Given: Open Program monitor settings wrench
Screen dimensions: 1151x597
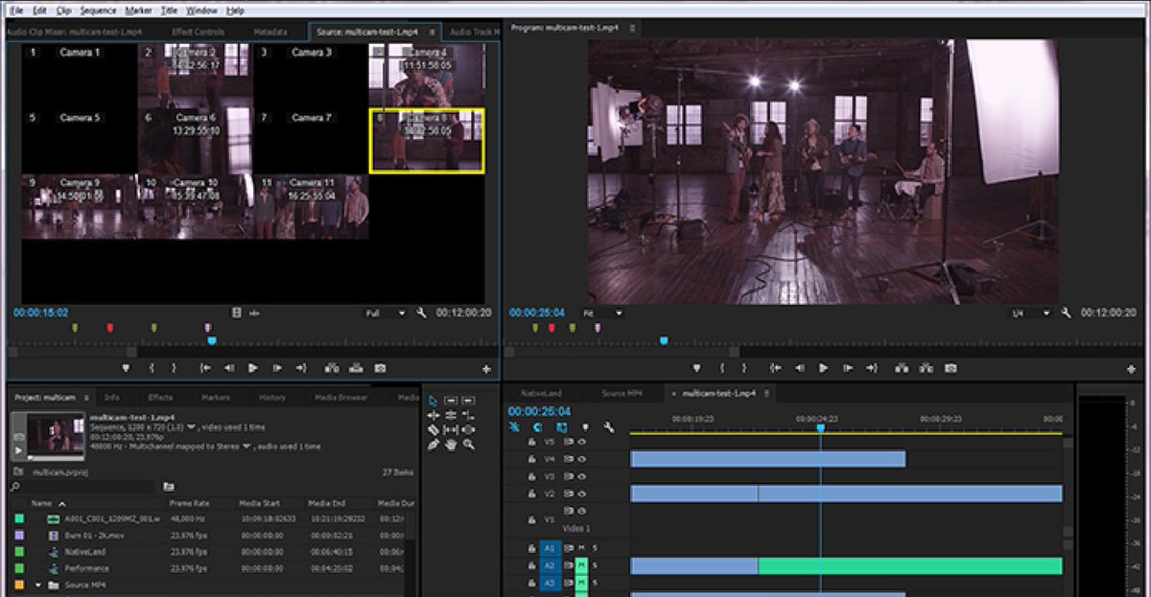Looking at the screenshot, I should 1066,313.
